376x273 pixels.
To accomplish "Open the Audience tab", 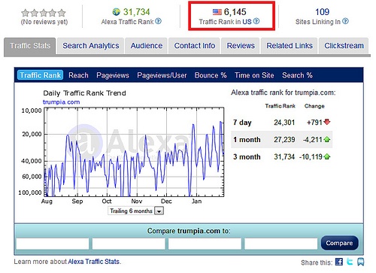I will 147,46.
